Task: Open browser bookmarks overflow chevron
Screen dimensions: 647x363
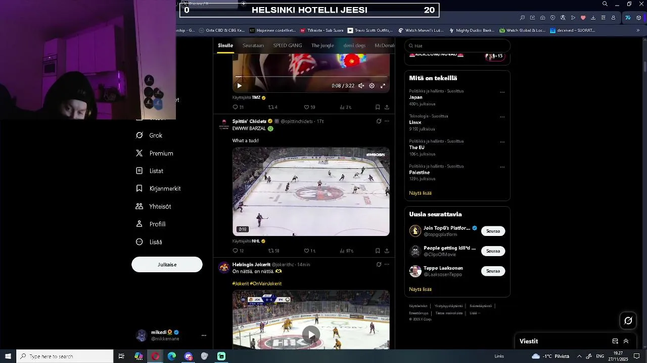Action: 638,30
